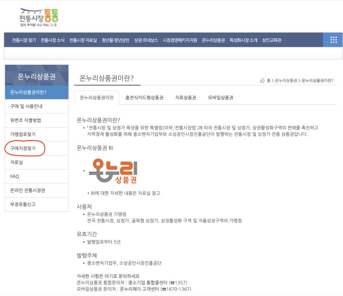The image size is (343, 296).
Task: Click 자세한 사항은 여기로 문의하세요 text
Action: pos(108,276)
